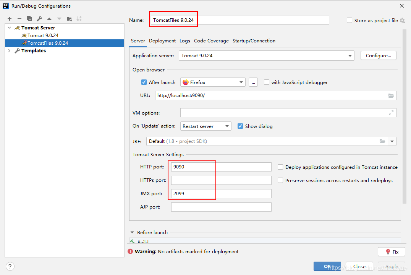411x275 pixels.
Task: Click the Build task hammer icon
Action: (133, 241)
